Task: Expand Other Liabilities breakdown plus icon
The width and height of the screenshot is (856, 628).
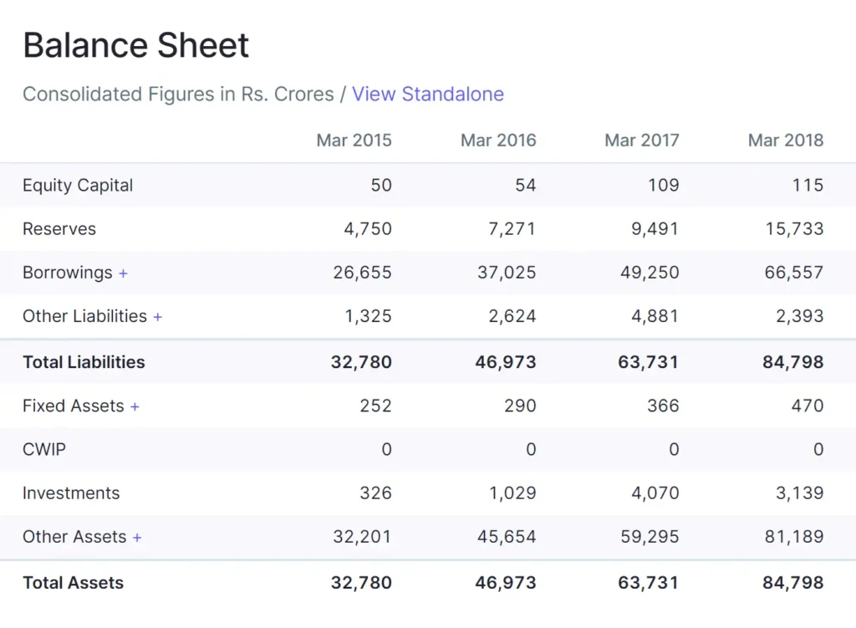Action: 158,317
